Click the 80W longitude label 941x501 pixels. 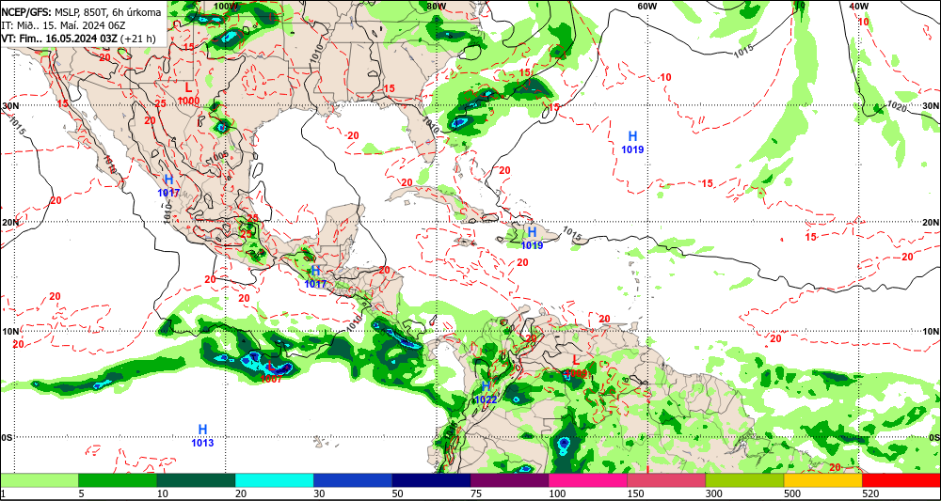coord(437,6)
